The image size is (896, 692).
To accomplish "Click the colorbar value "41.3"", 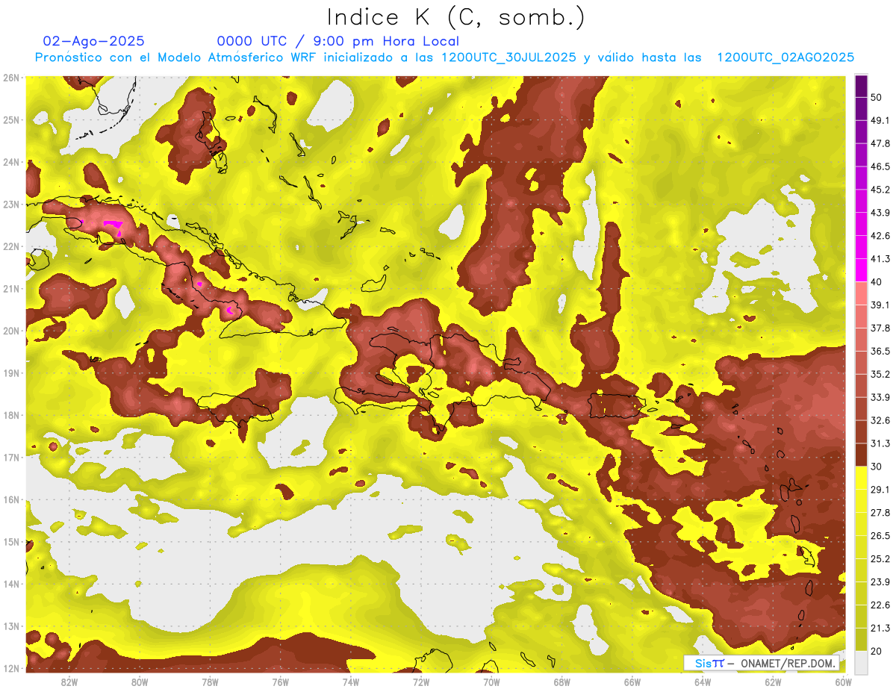I will coord(880,259).
